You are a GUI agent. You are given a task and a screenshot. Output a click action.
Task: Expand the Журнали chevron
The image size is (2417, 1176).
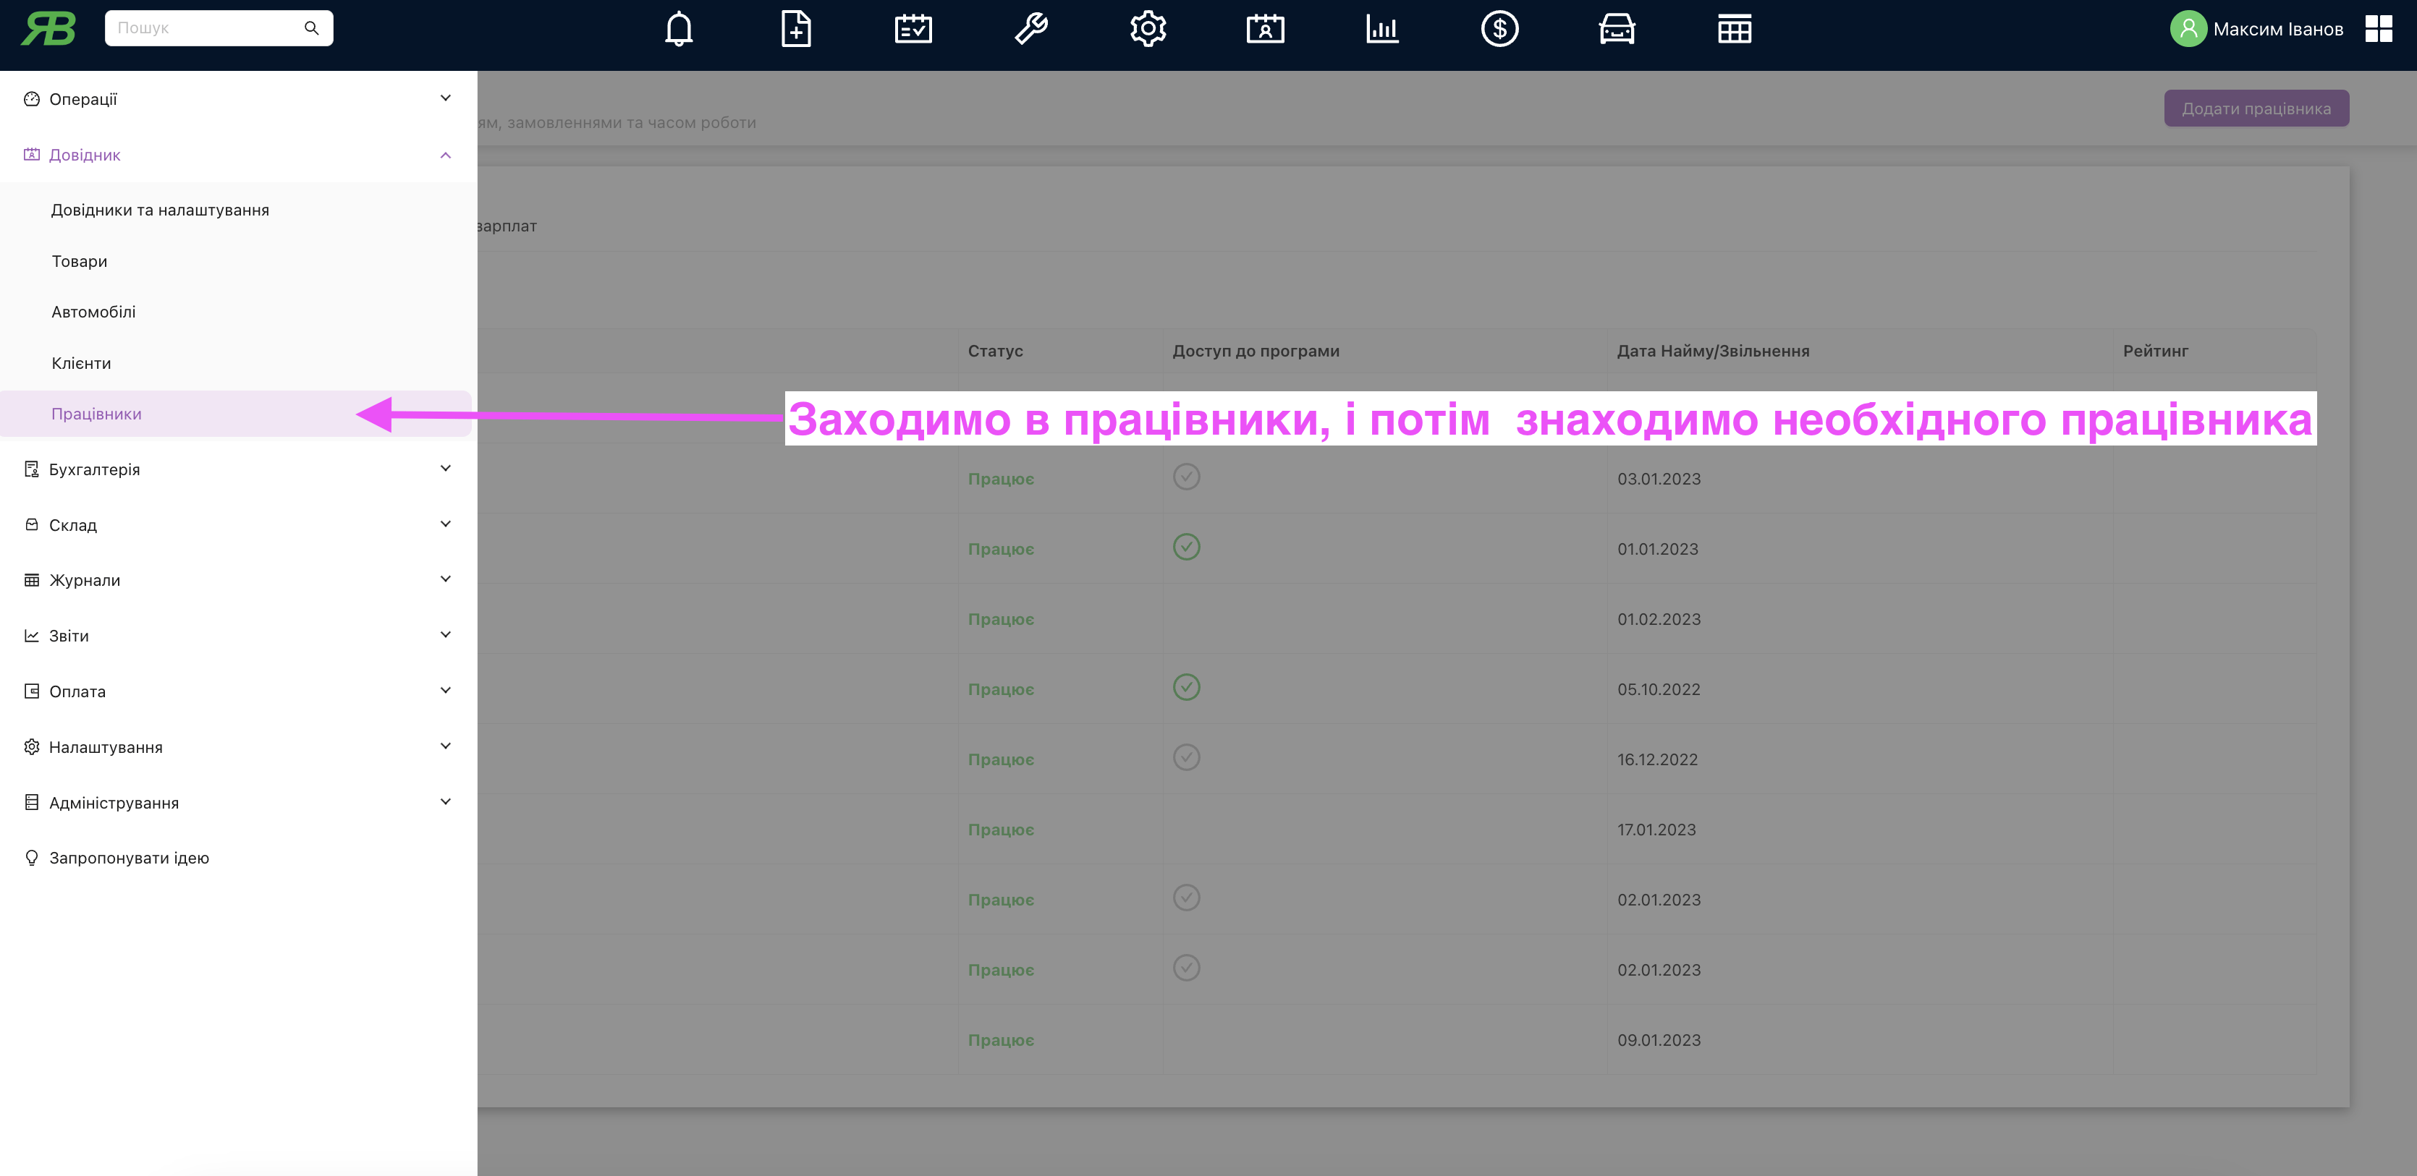click(446, 579)
